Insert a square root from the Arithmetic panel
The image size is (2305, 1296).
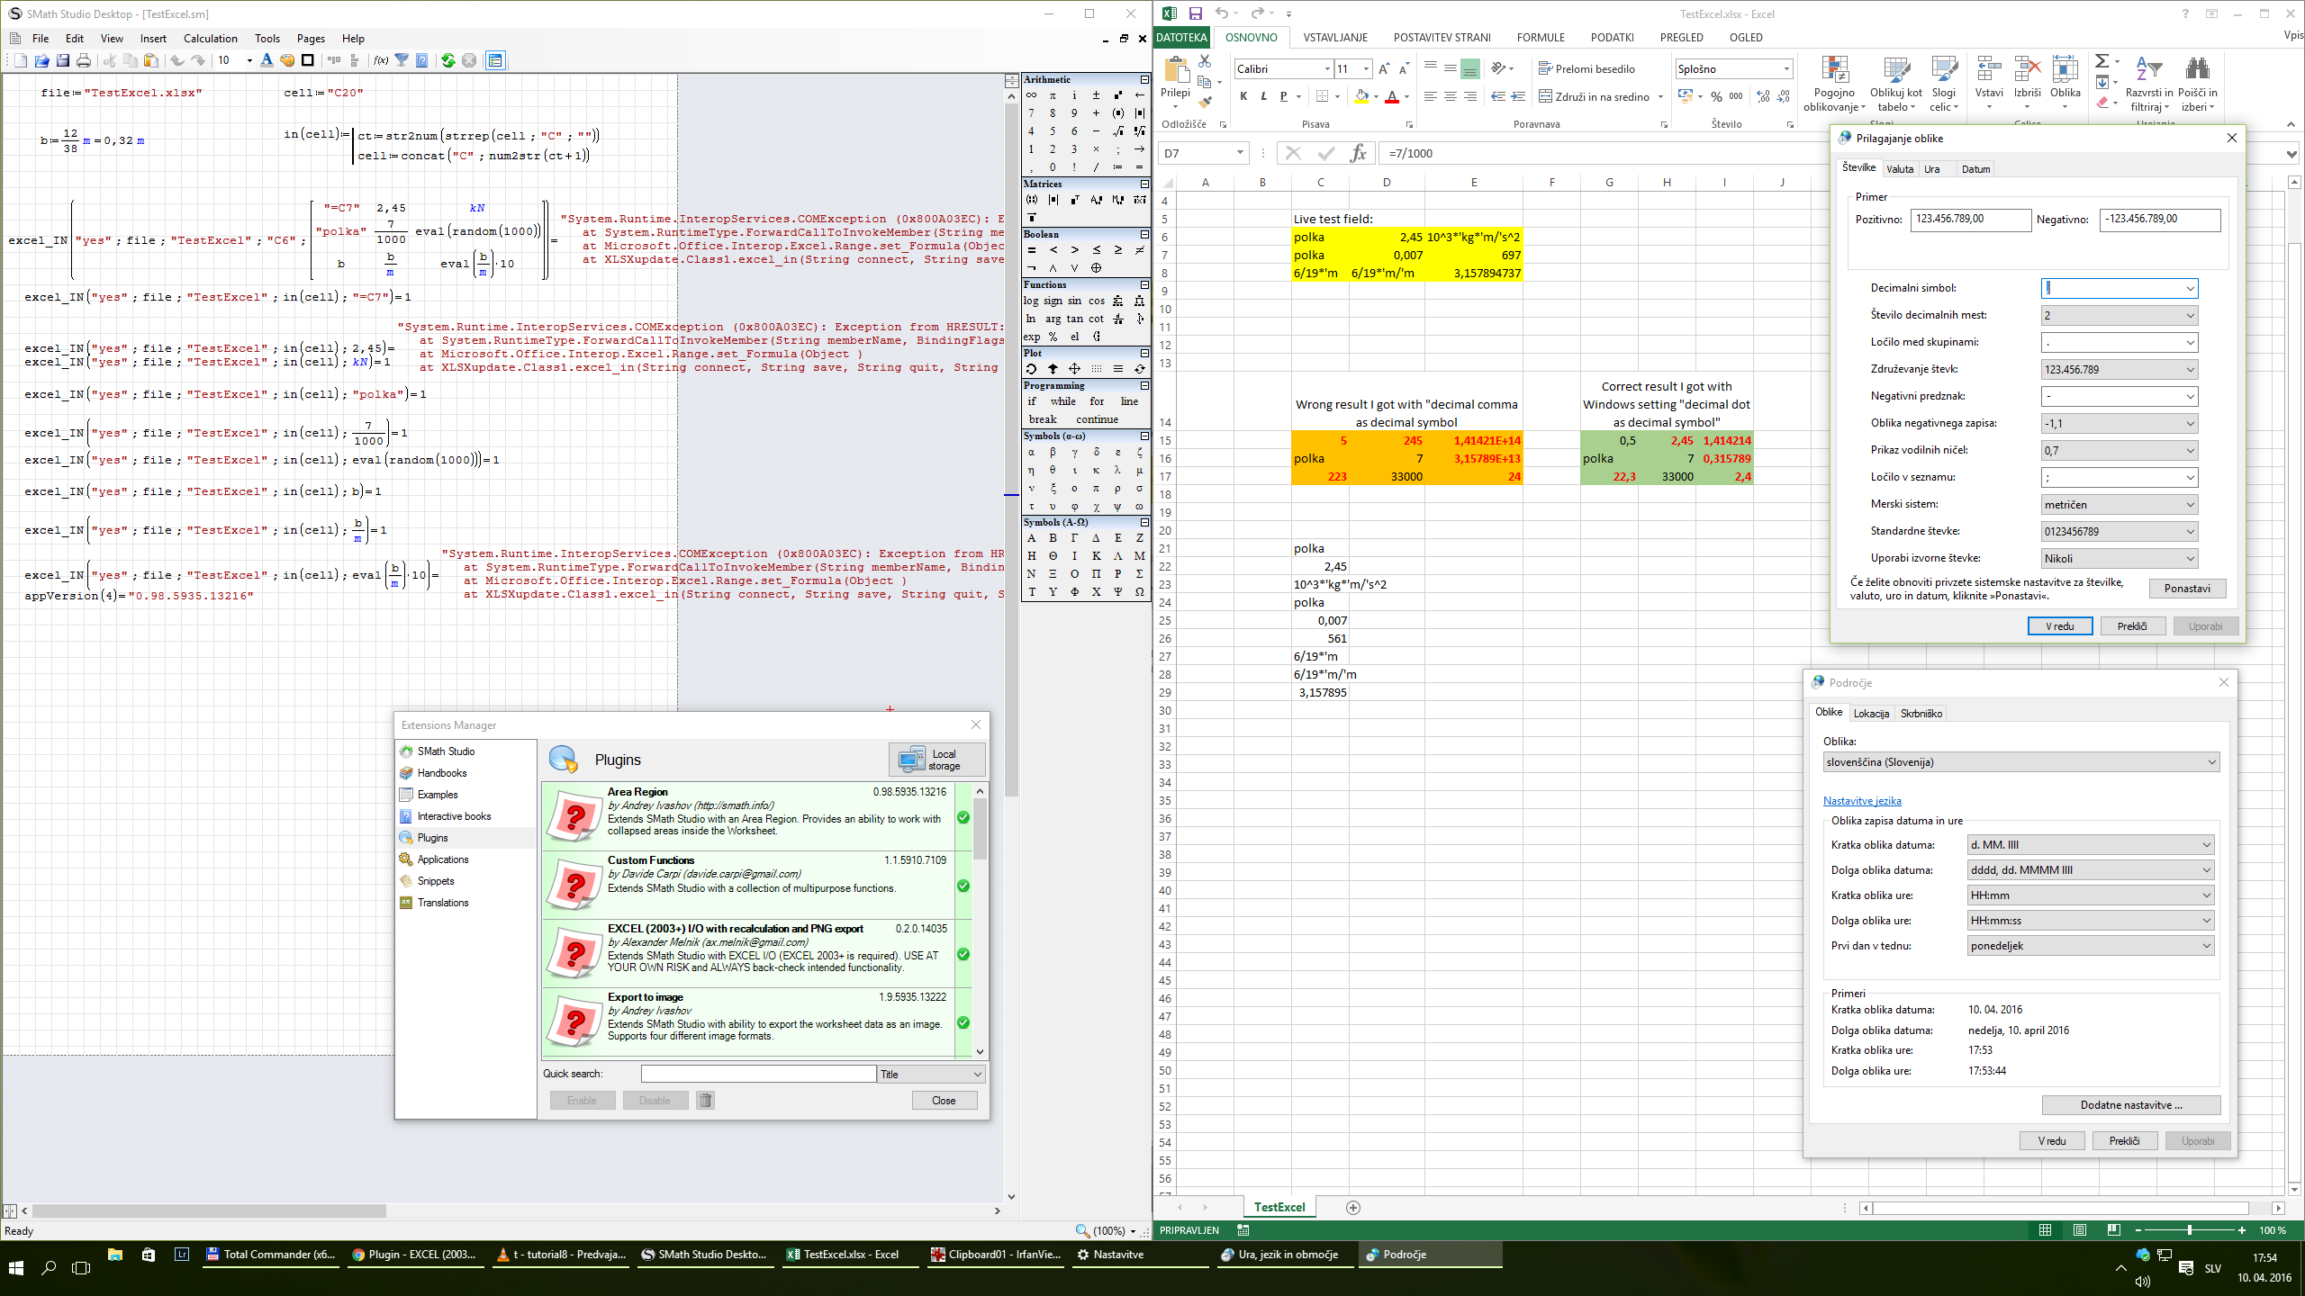coord(1117,131)
